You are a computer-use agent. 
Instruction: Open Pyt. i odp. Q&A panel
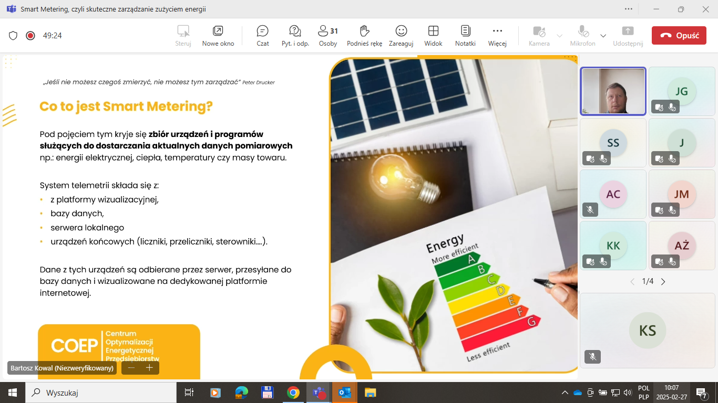click(x=295, y=36)
